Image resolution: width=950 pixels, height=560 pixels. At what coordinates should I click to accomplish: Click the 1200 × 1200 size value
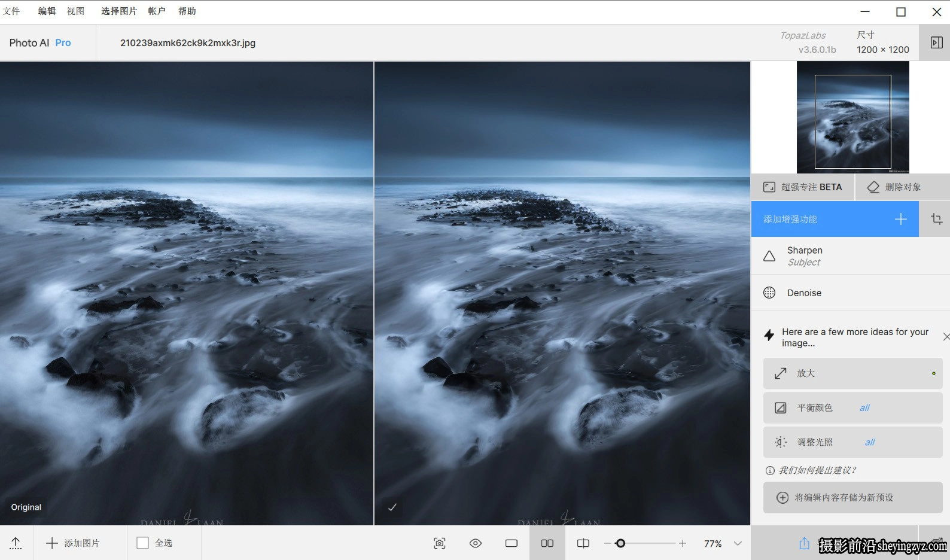883,50
